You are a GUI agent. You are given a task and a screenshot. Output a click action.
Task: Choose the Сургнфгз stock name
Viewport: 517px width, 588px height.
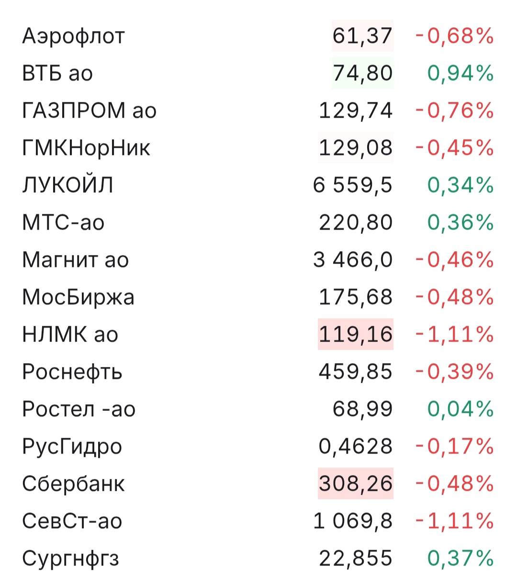(x=70, y=558)
